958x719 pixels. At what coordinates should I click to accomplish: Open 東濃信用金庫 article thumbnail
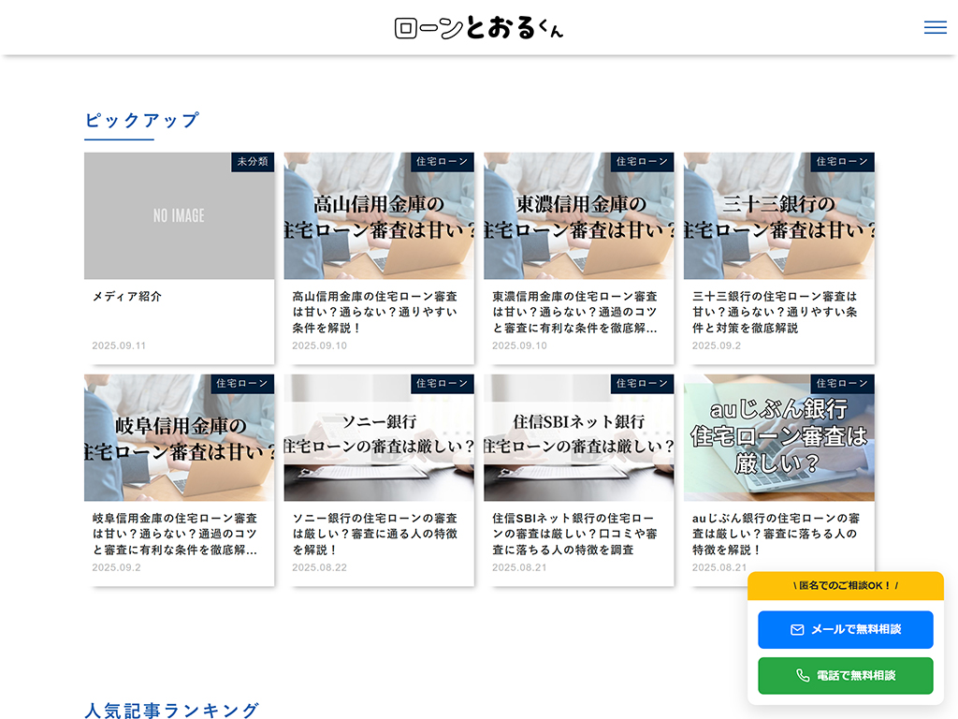(x=578, y=216)
